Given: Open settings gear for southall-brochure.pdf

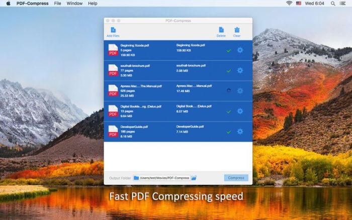Looking at the screenshot, I should (x=240, y=70).
